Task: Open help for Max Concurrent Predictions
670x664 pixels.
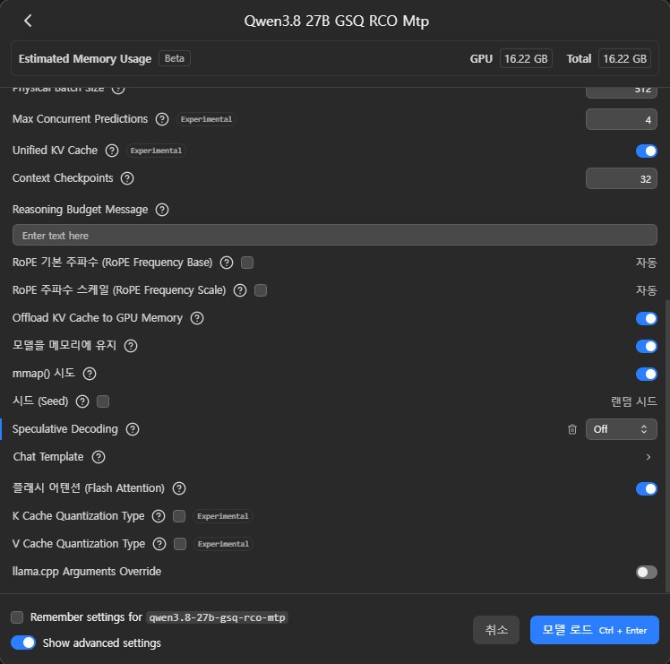Action: point(162,119)
